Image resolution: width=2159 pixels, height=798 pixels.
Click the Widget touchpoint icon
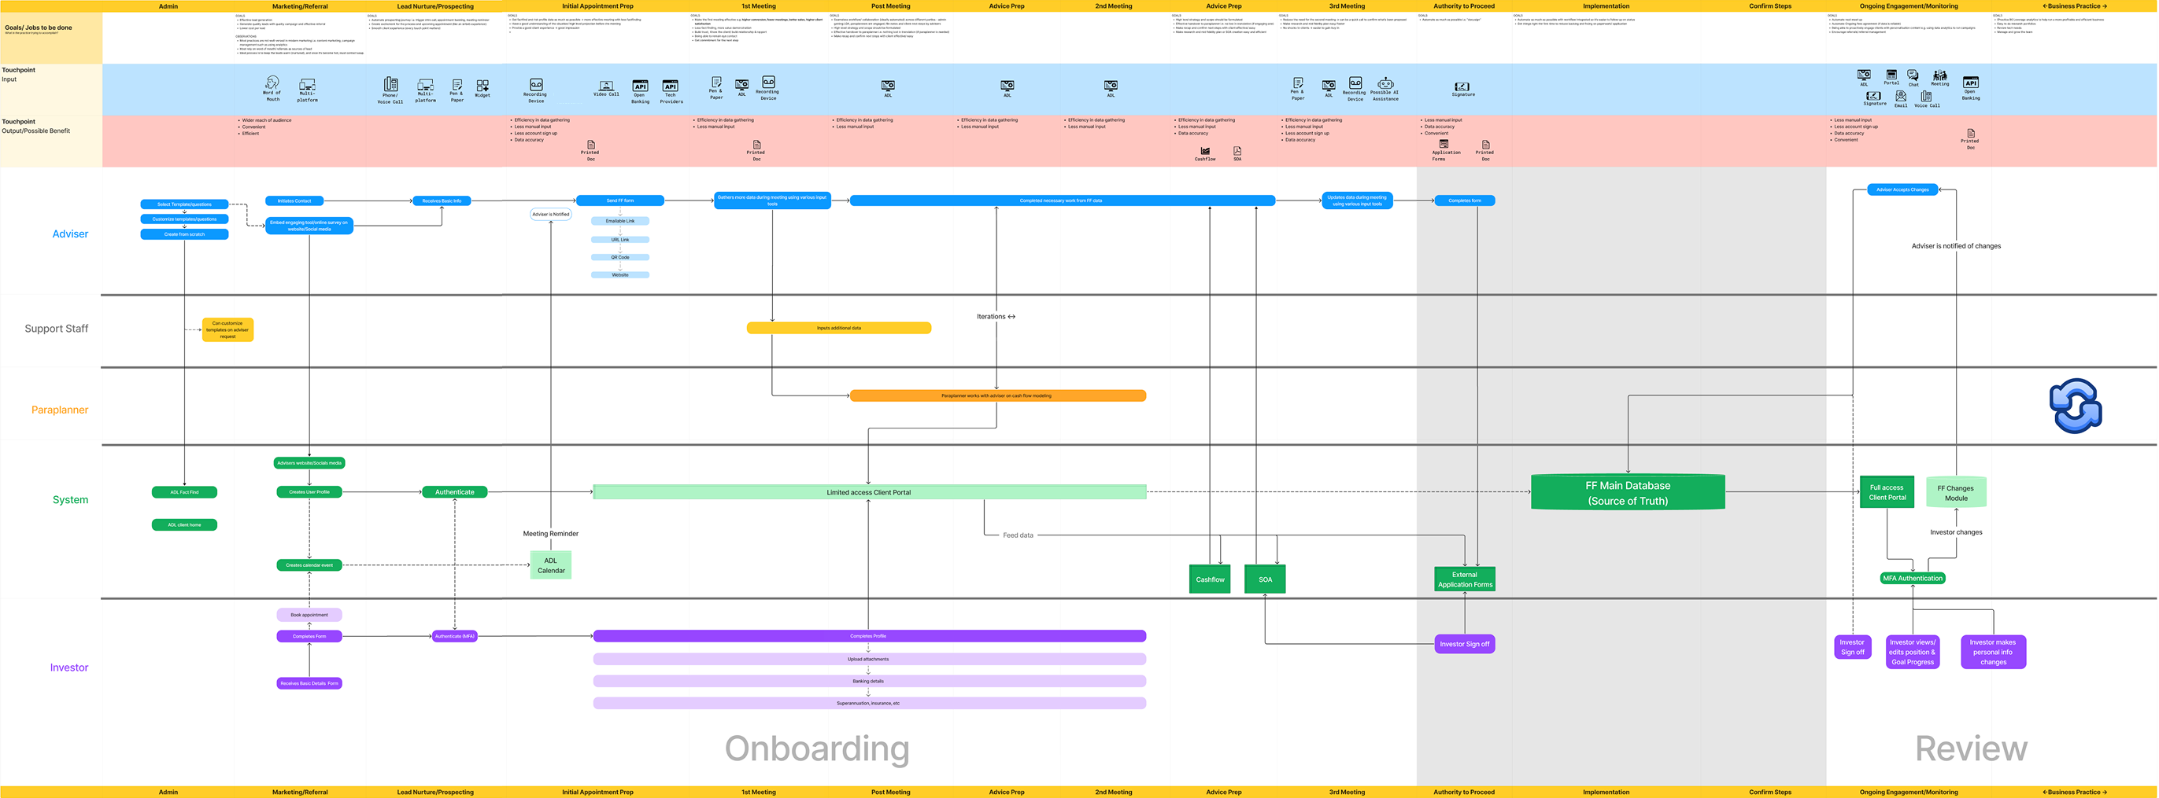click(x=482, y=86)
